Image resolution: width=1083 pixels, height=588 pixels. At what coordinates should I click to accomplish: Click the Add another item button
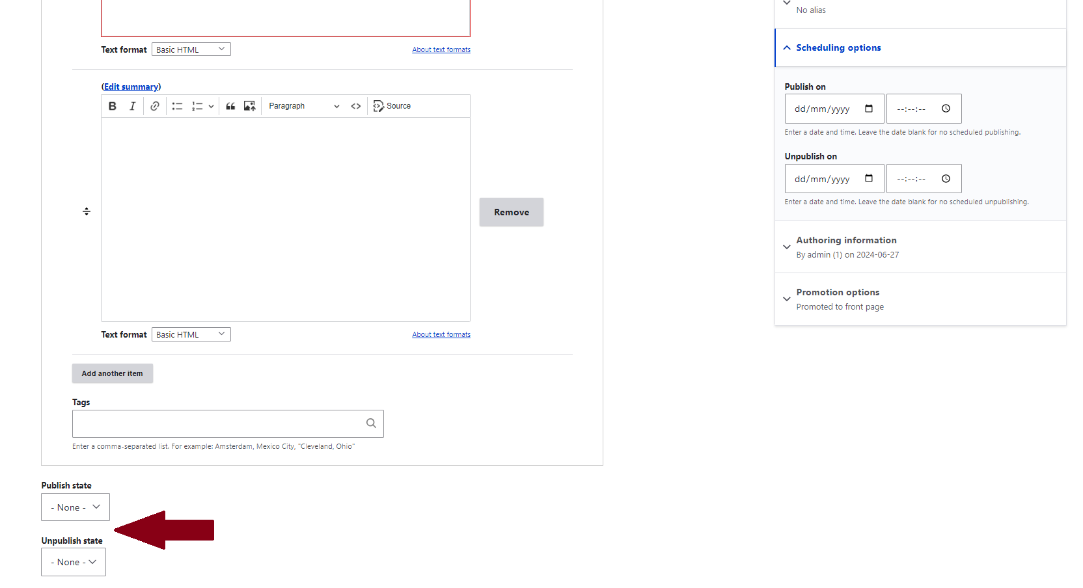click(112, 373)
